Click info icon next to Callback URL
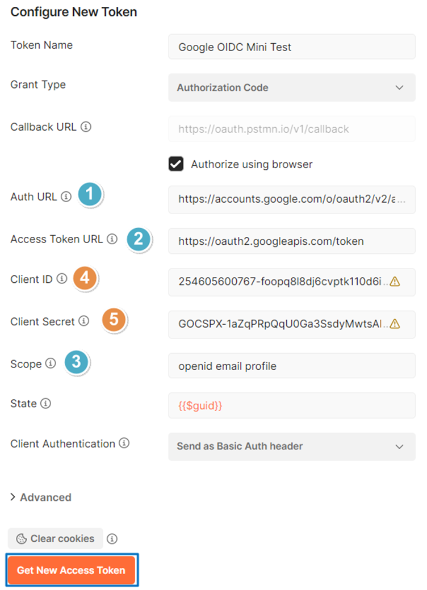 coord(86,127)
